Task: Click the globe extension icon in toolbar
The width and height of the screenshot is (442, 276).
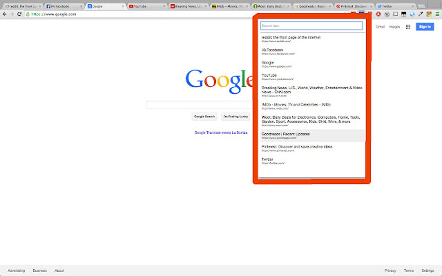Action: coord(412,14)
